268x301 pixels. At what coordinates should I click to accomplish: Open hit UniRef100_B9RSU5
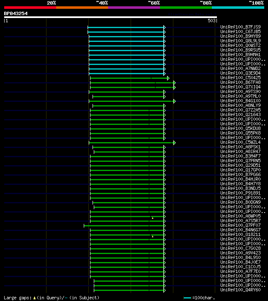click(240, 50)
